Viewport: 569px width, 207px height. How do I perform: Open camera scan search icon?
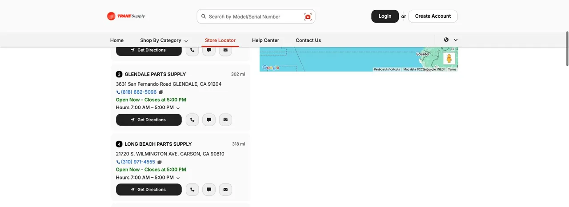[308, 16]
